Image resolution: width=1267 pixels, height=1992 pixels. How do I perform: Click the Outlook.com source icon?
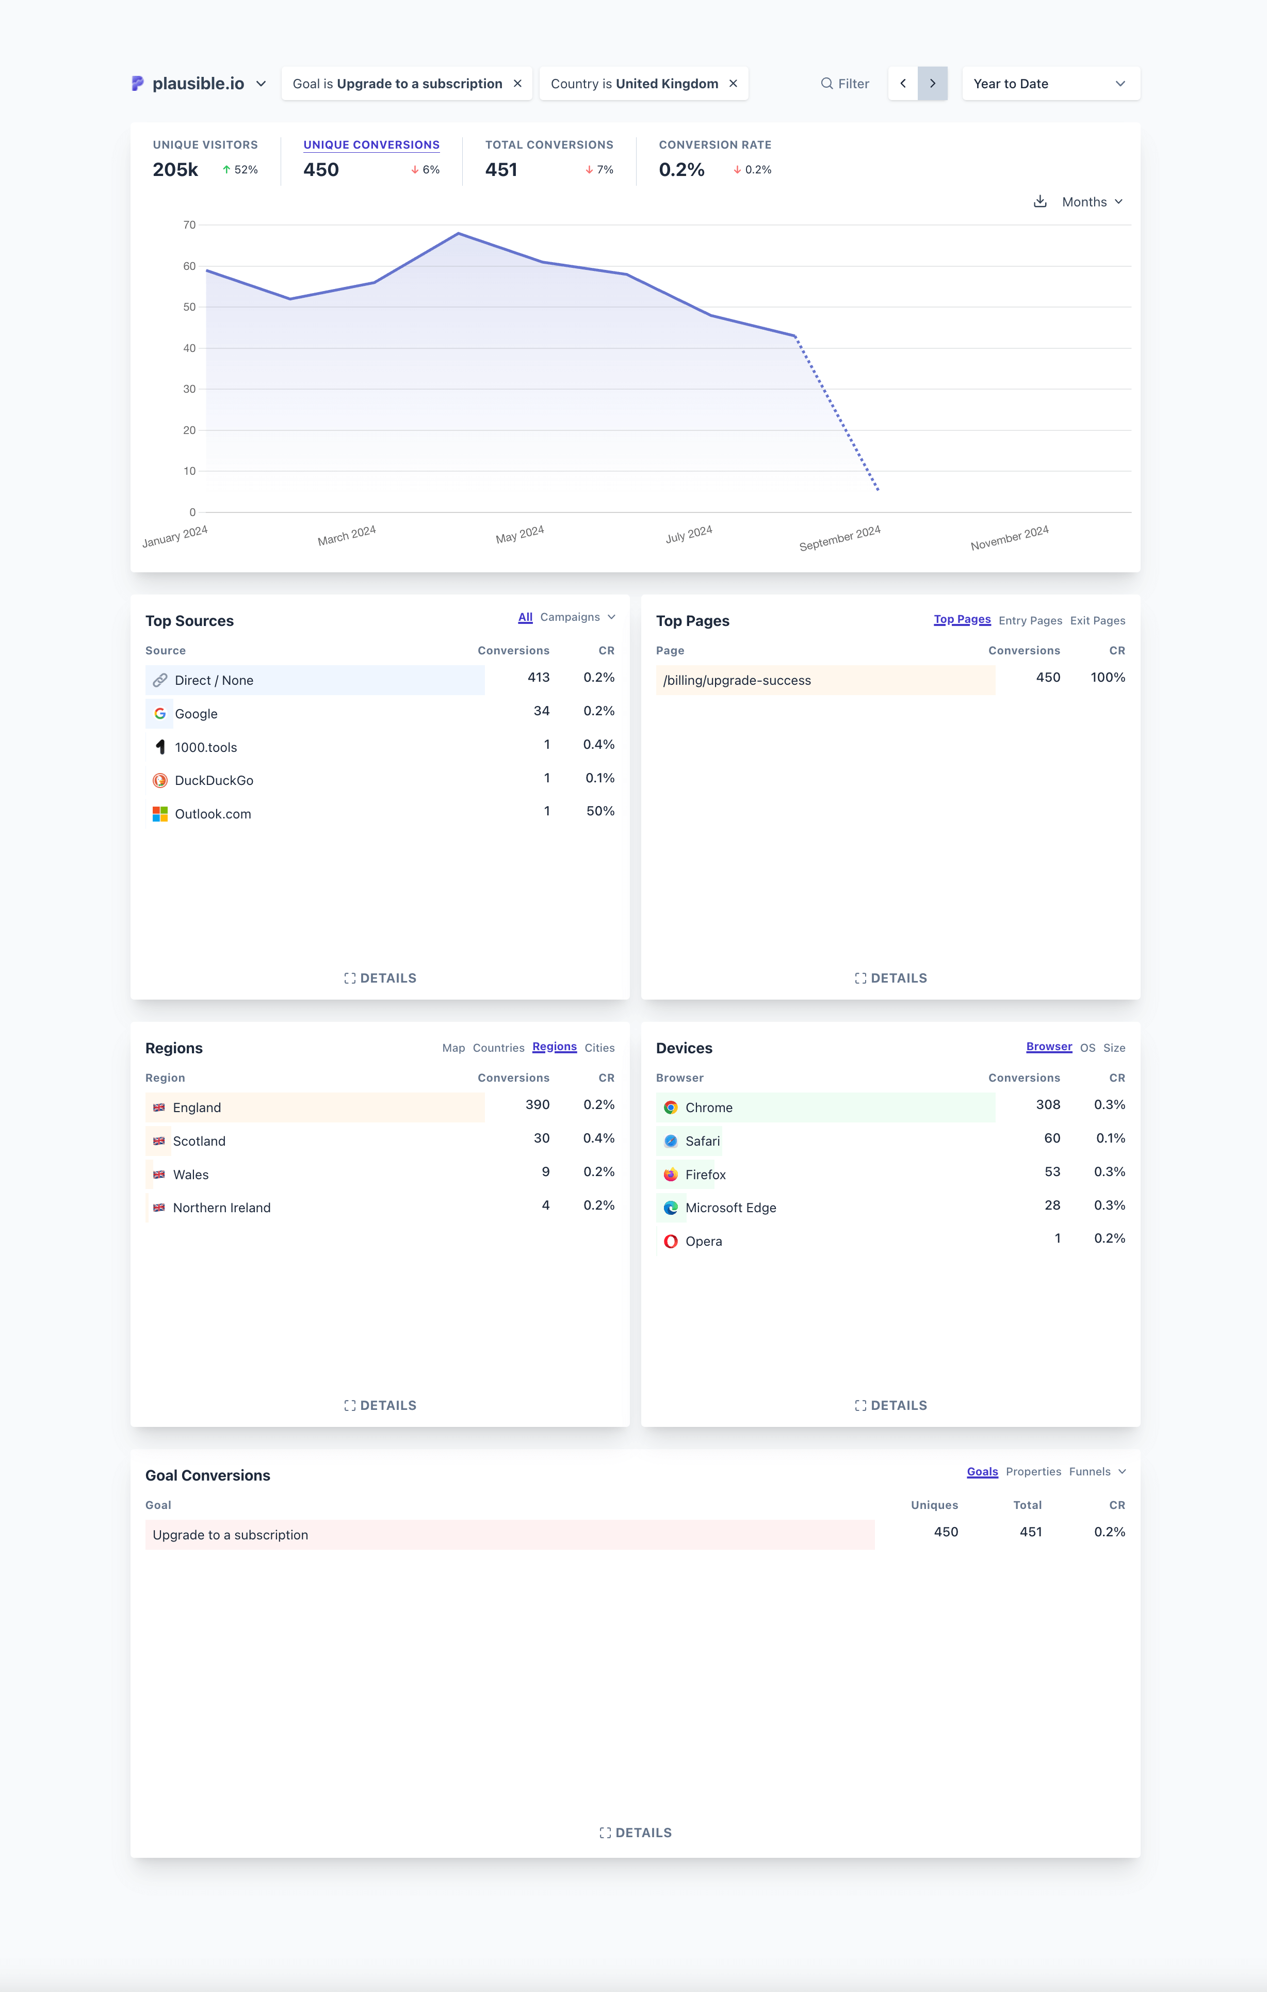(x=160, y=814)
